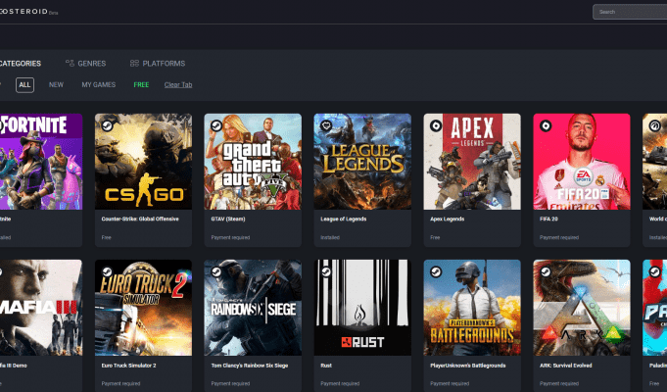The image size is (667, 392).
Task: Click the title 'Tom Clancy's Rainbow Six Siege'
Action: [250, 366]
